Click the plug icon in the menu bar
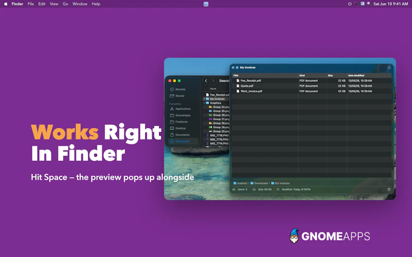Viewport: 412px width, 257px height. [356, 4]
